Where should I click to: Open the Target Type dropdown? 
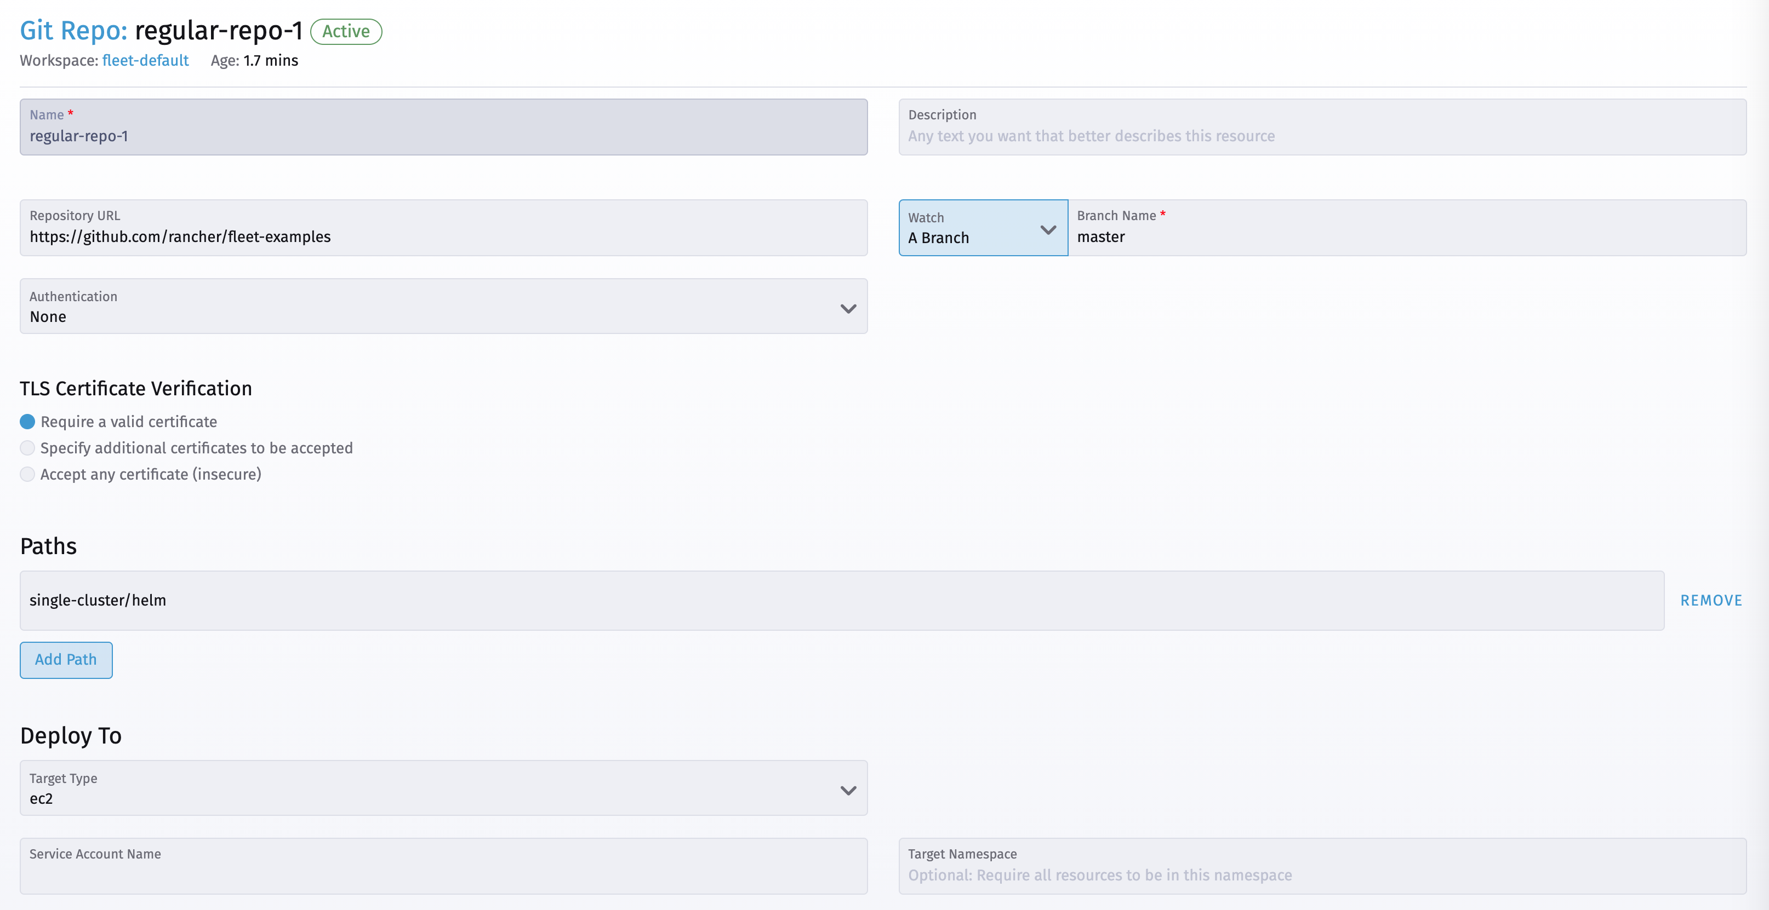(x=443, y=788)
